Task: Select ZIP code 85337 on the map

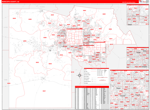Action: point(44,91)
